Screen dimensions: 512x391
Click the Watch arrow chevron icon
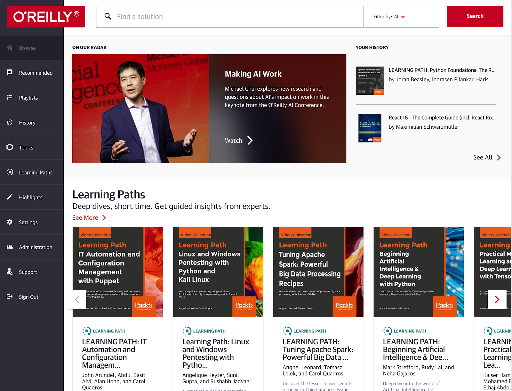(x=250, y=141)
